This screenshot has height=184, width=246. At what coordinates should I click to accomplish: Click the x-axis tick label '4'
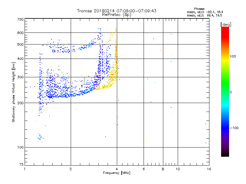[117, 169]
